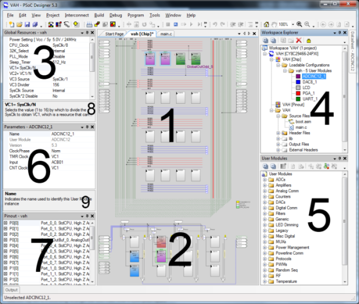Screen dimensions: 359x304
Task: Open the Interconnect menu
Action: [77, 15]
